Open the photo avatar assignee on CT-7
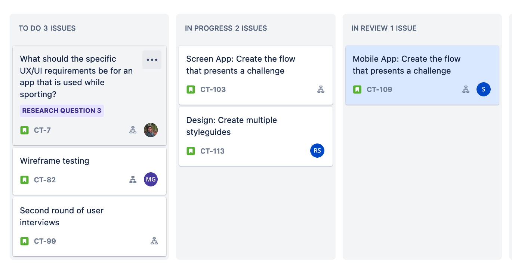512x275 pixels. pos(151,130)
